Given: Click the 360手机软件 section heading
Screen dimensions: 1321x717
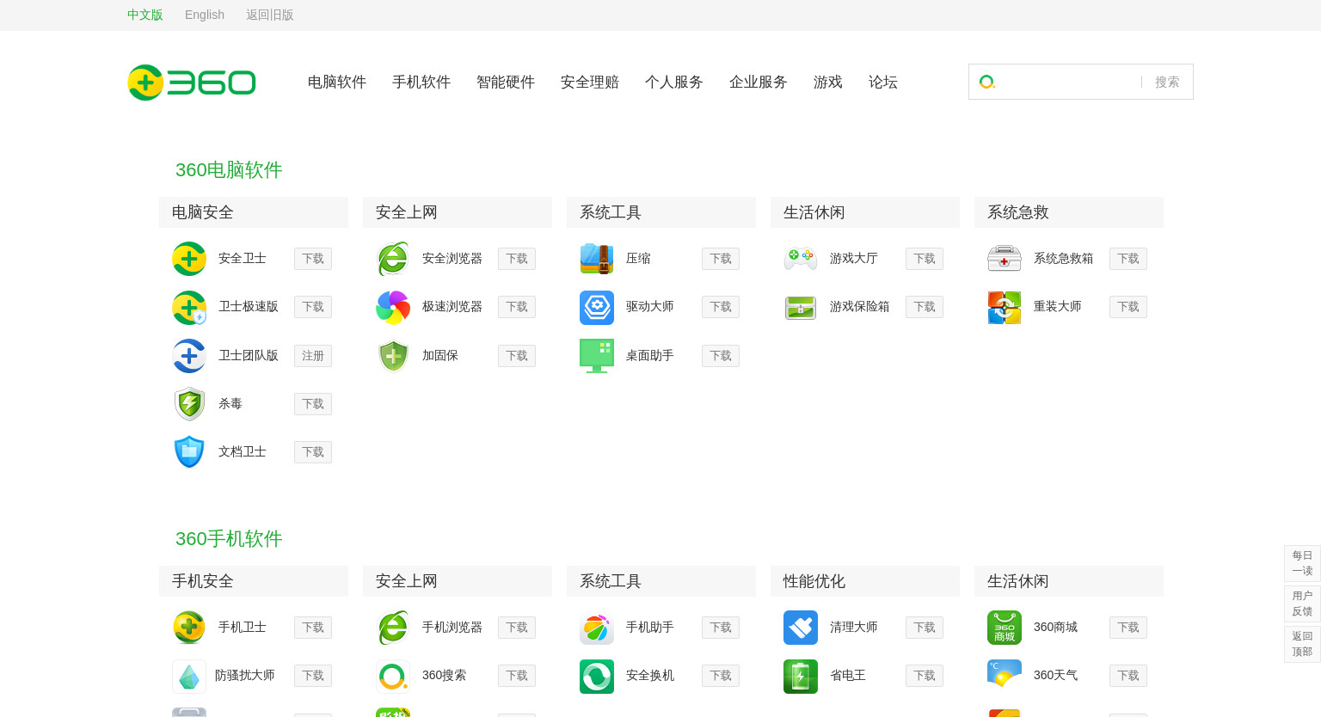Looking at the screenshot, I should (x=229, y=539).
